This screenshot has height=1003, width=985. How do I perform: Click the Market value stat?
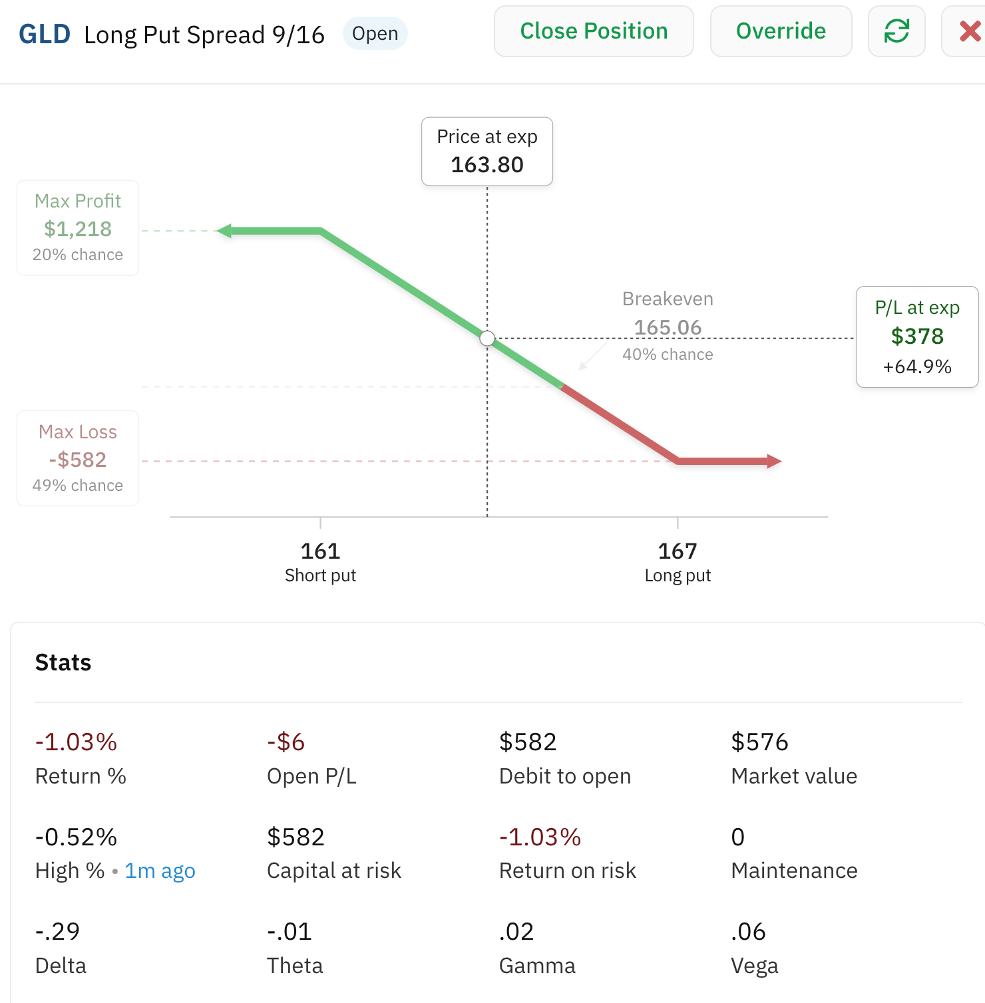759,741
